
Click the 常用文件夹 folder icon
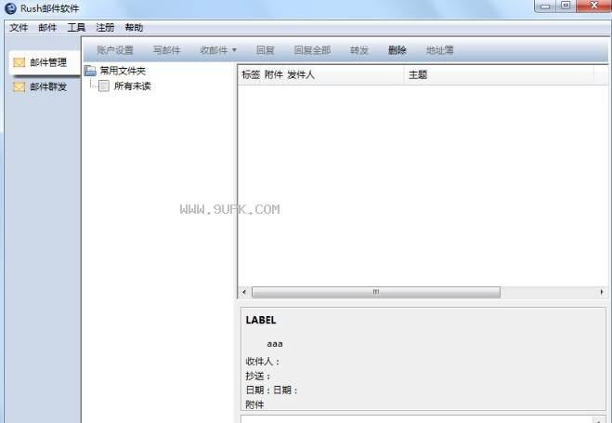tap(90, 71)
